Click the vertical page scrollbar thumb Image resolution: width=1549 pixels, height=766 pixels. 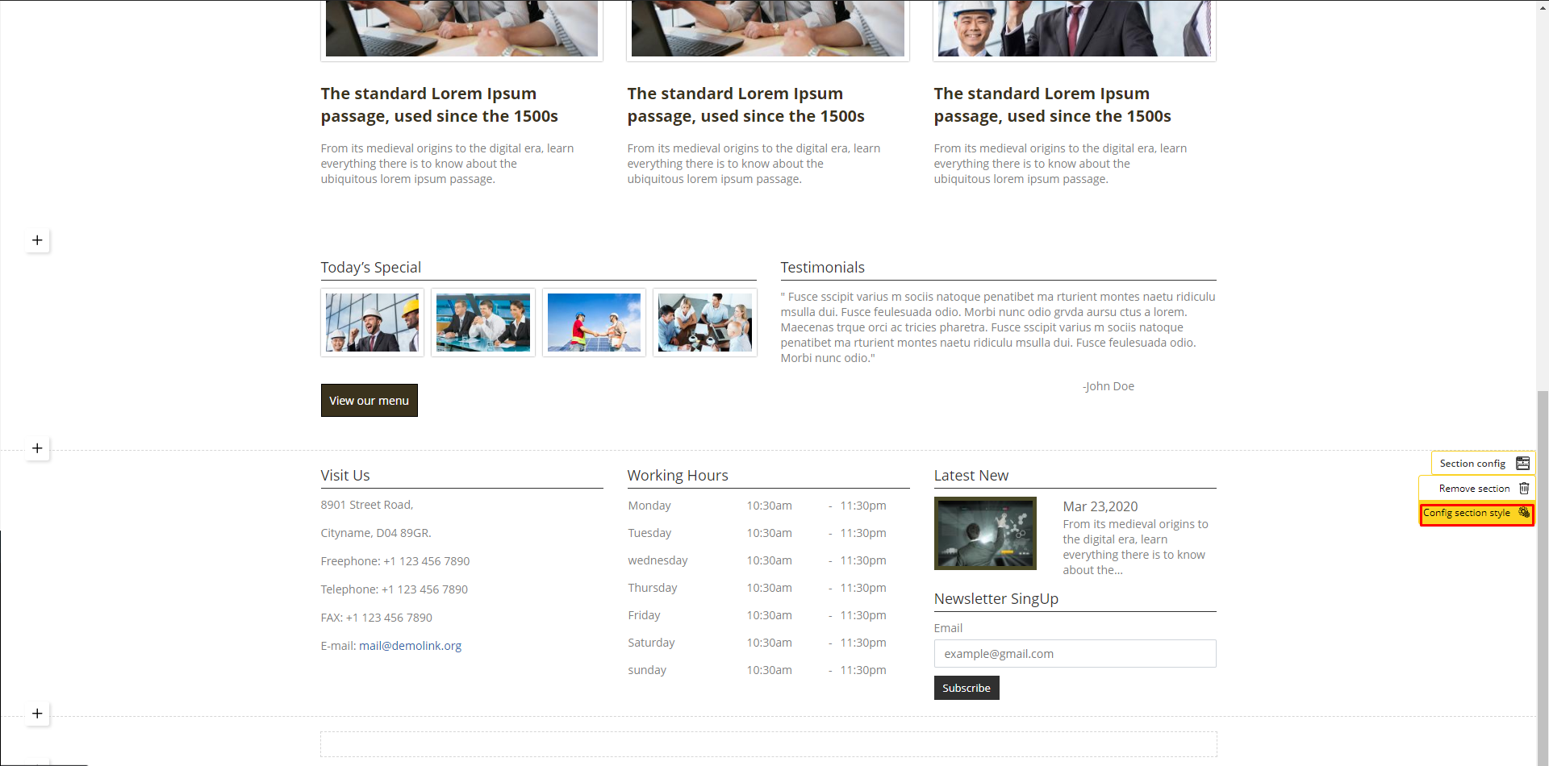pyautogui.click(x=1543, y=577)
